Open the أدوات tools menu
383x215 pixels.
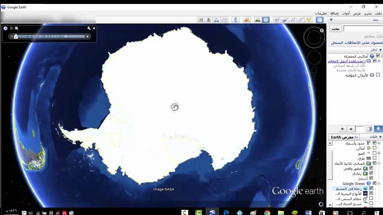click(x=346, y=13)
